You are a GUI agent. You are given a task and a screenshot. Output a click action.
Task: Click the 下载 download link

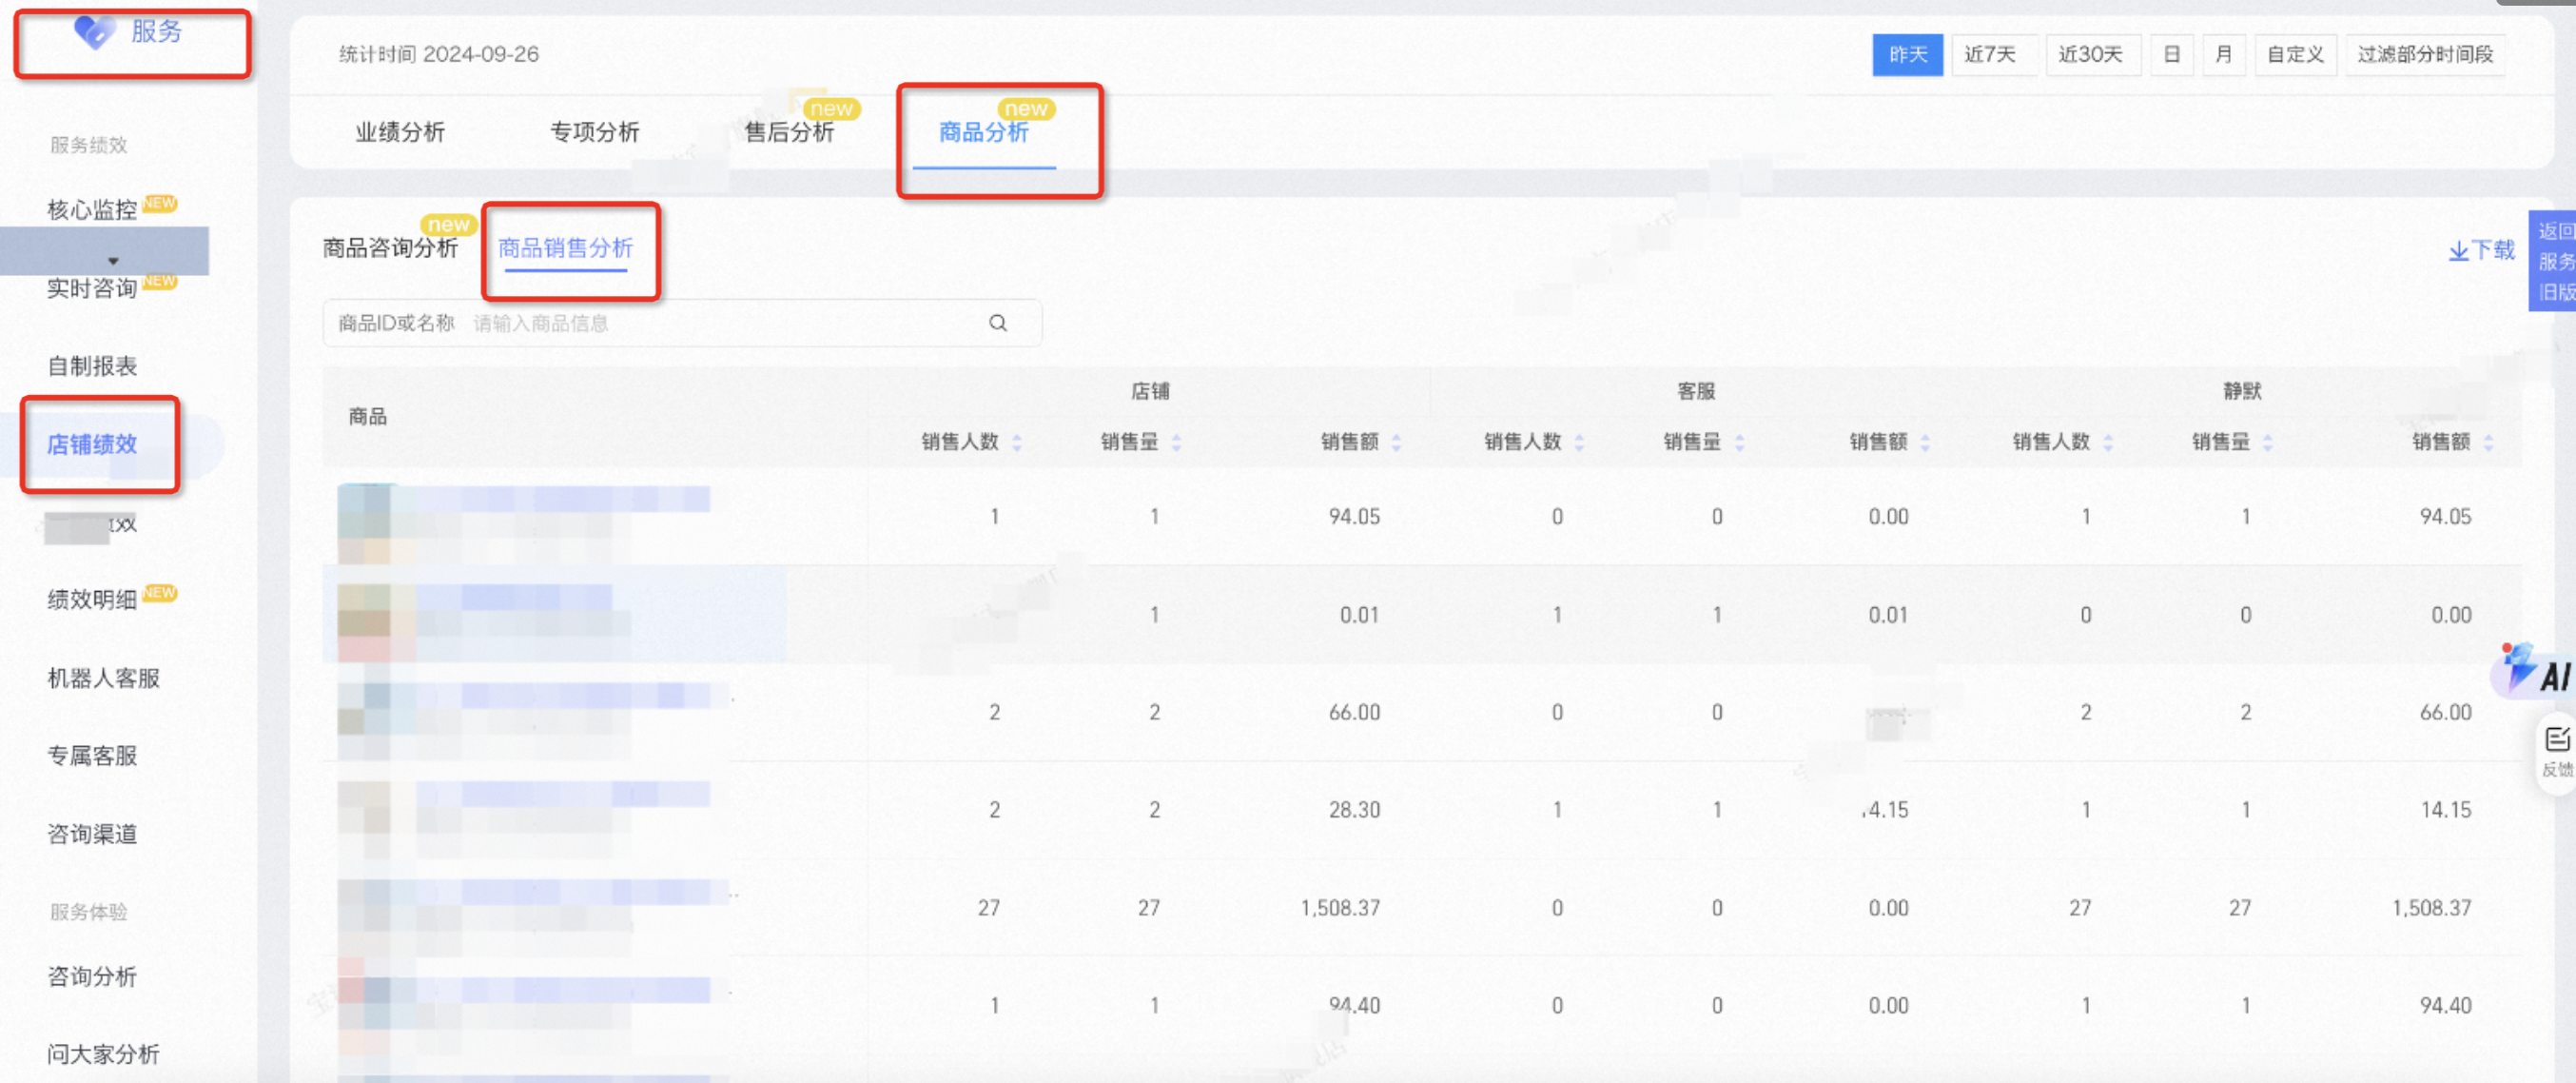tap(2481, 250)
